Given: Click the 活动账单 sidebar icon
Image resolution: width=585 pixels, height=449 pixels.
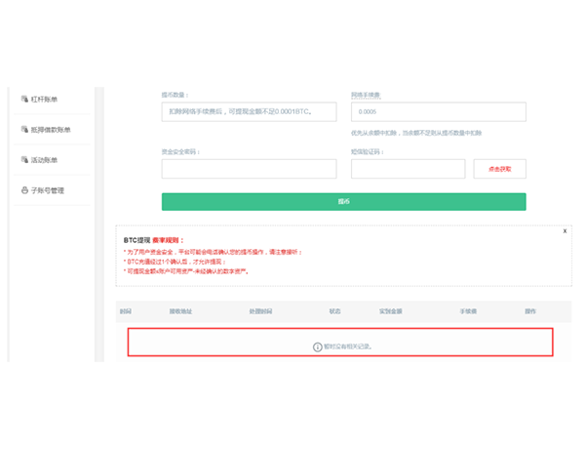Looking at the screenshot, I should click(x=24, y=159).
